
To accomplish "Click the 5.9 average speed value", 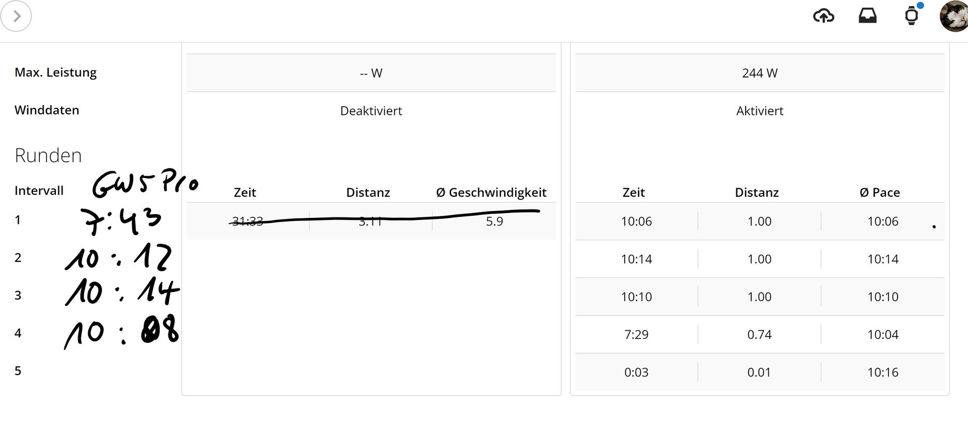I will pos(494,221).
